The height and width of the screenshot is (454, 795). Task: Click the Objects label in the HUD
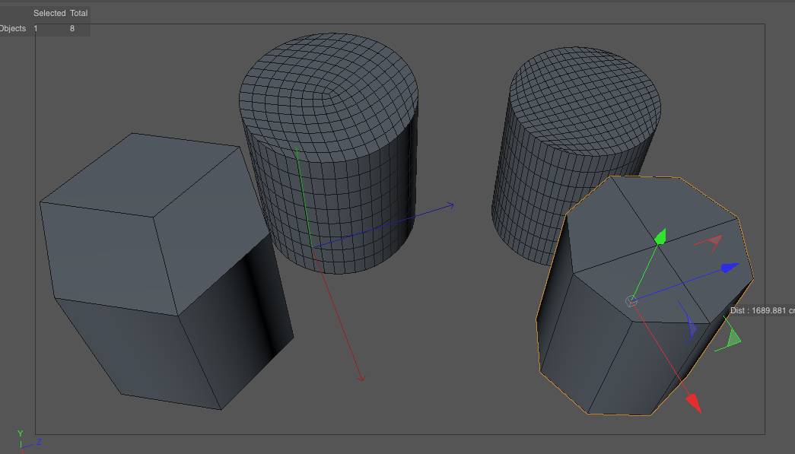coord(12,28)
